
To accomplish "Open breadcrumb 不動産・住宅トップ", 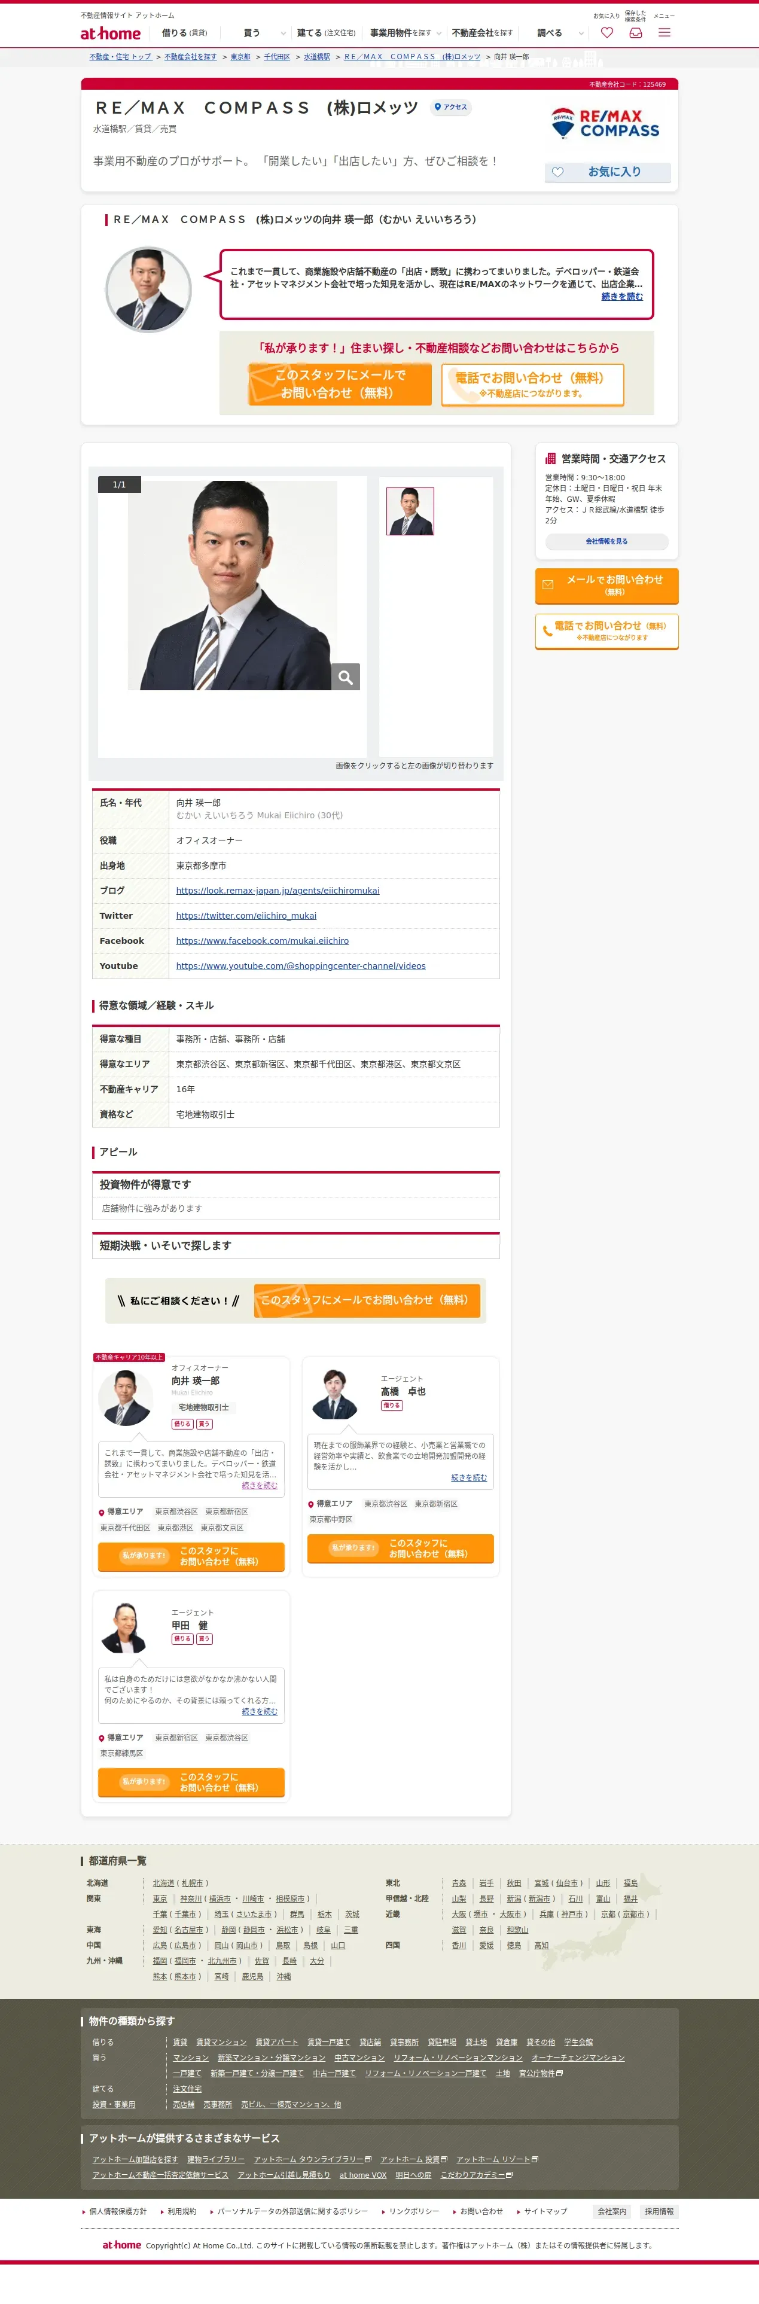I will coord(121,56).
